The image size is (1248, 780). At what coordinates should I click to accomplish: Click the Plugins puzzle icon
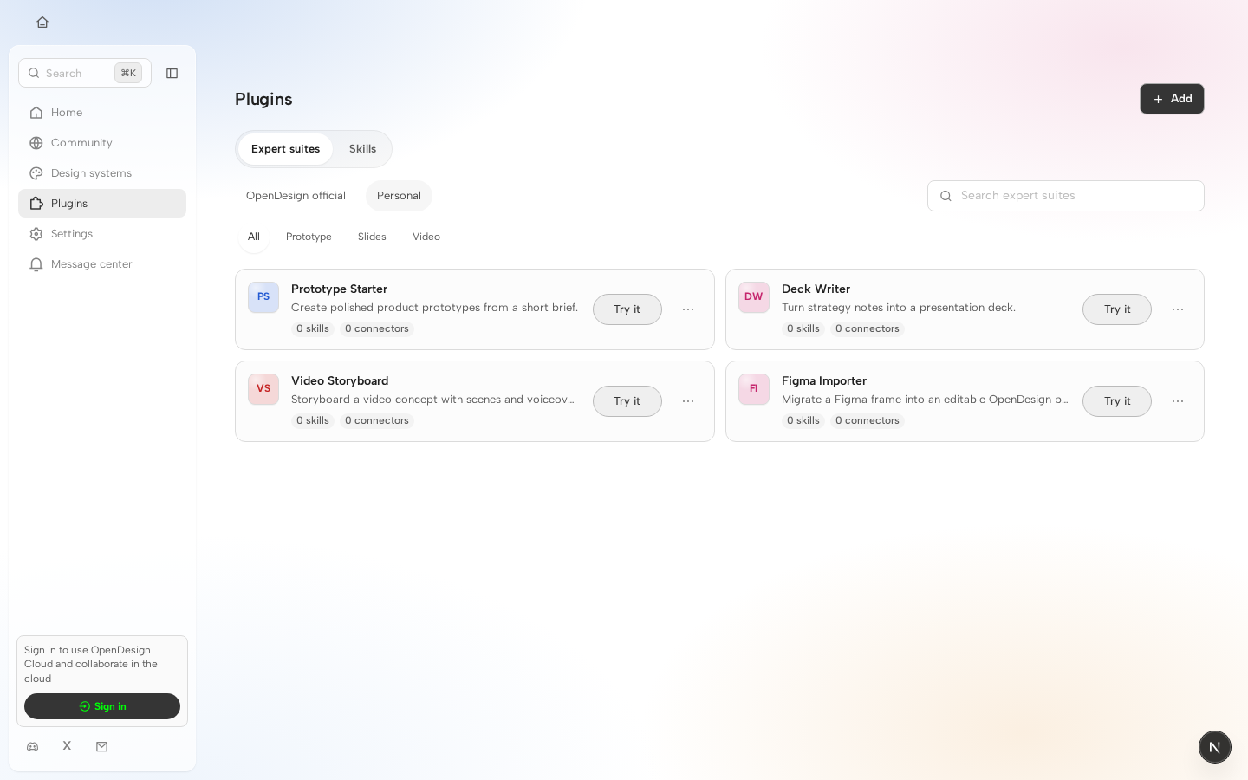click(36, 204)
